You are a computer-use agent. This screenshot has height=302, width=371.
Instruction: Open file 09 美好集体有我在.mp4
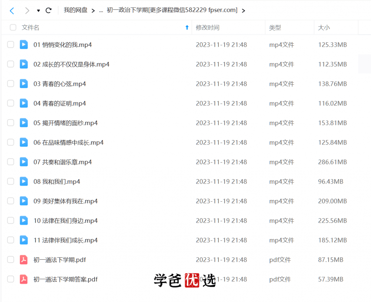tap(66, 201)
